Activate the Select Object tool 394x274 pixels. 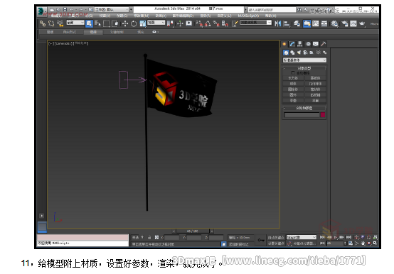tap(89, 24)
